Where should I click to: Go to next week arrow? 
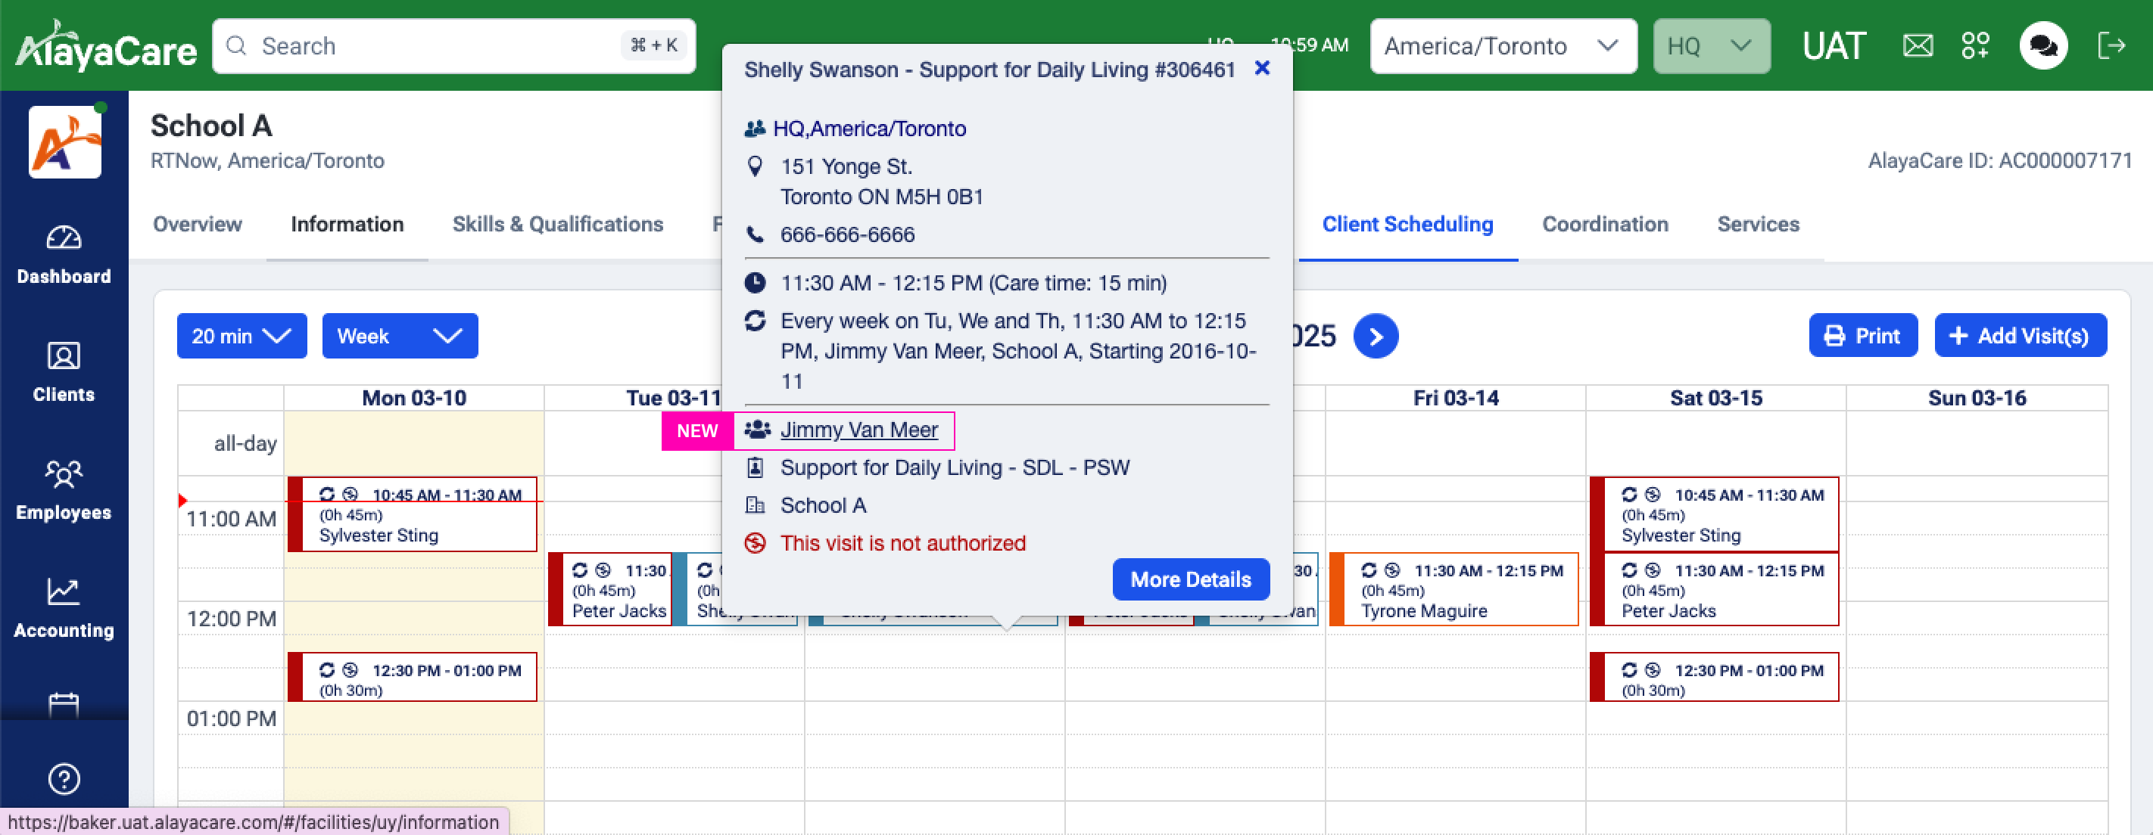point(1376,336)
